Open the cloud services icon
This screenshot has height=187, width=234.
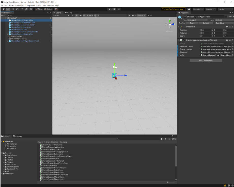point(189,9)
